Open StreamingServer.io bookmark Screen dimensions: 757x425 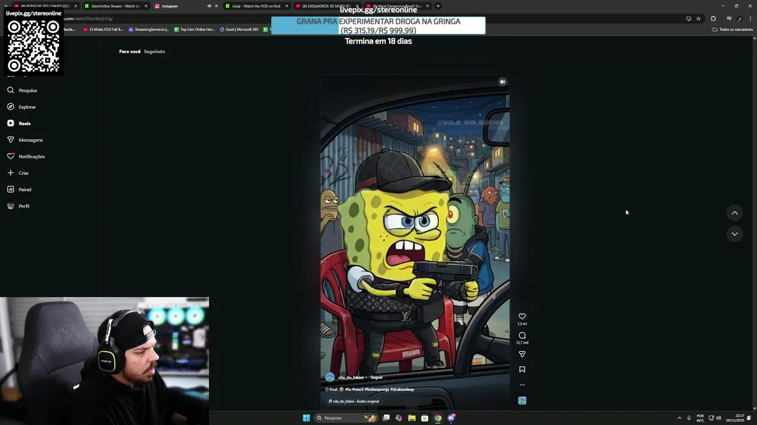click(x=148, y=30)
